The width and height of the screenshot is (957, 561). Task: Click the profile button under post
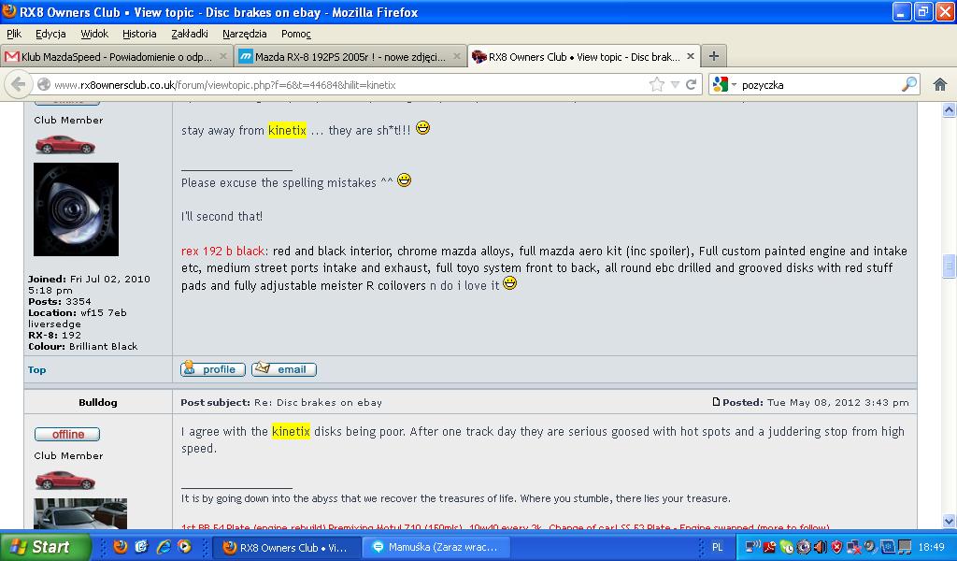point(213,369)
